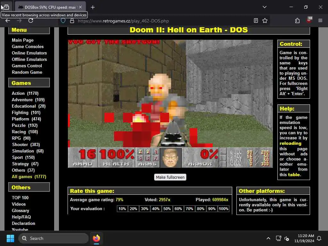
Task: Go to Game Consoles
Action: coord(28,46)
